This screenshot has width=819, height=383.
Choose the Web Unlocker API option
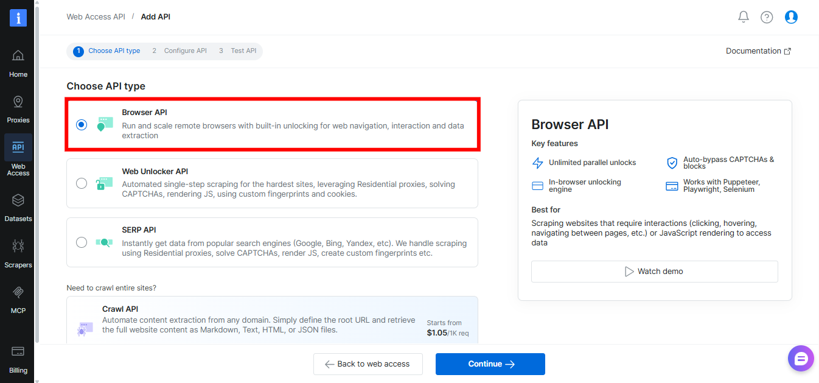[81, 183]
